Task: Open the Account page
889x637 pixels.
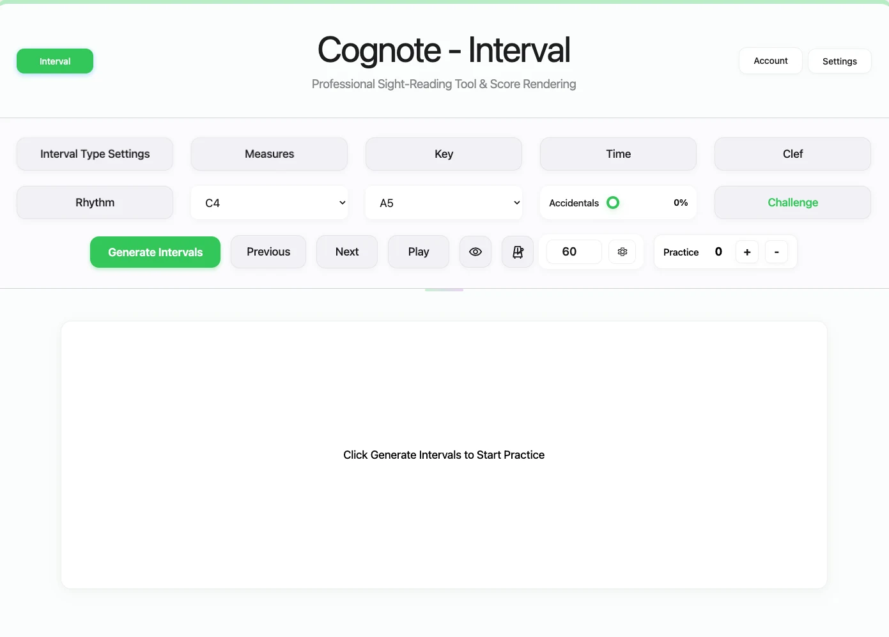Action: tap(771, 61)
